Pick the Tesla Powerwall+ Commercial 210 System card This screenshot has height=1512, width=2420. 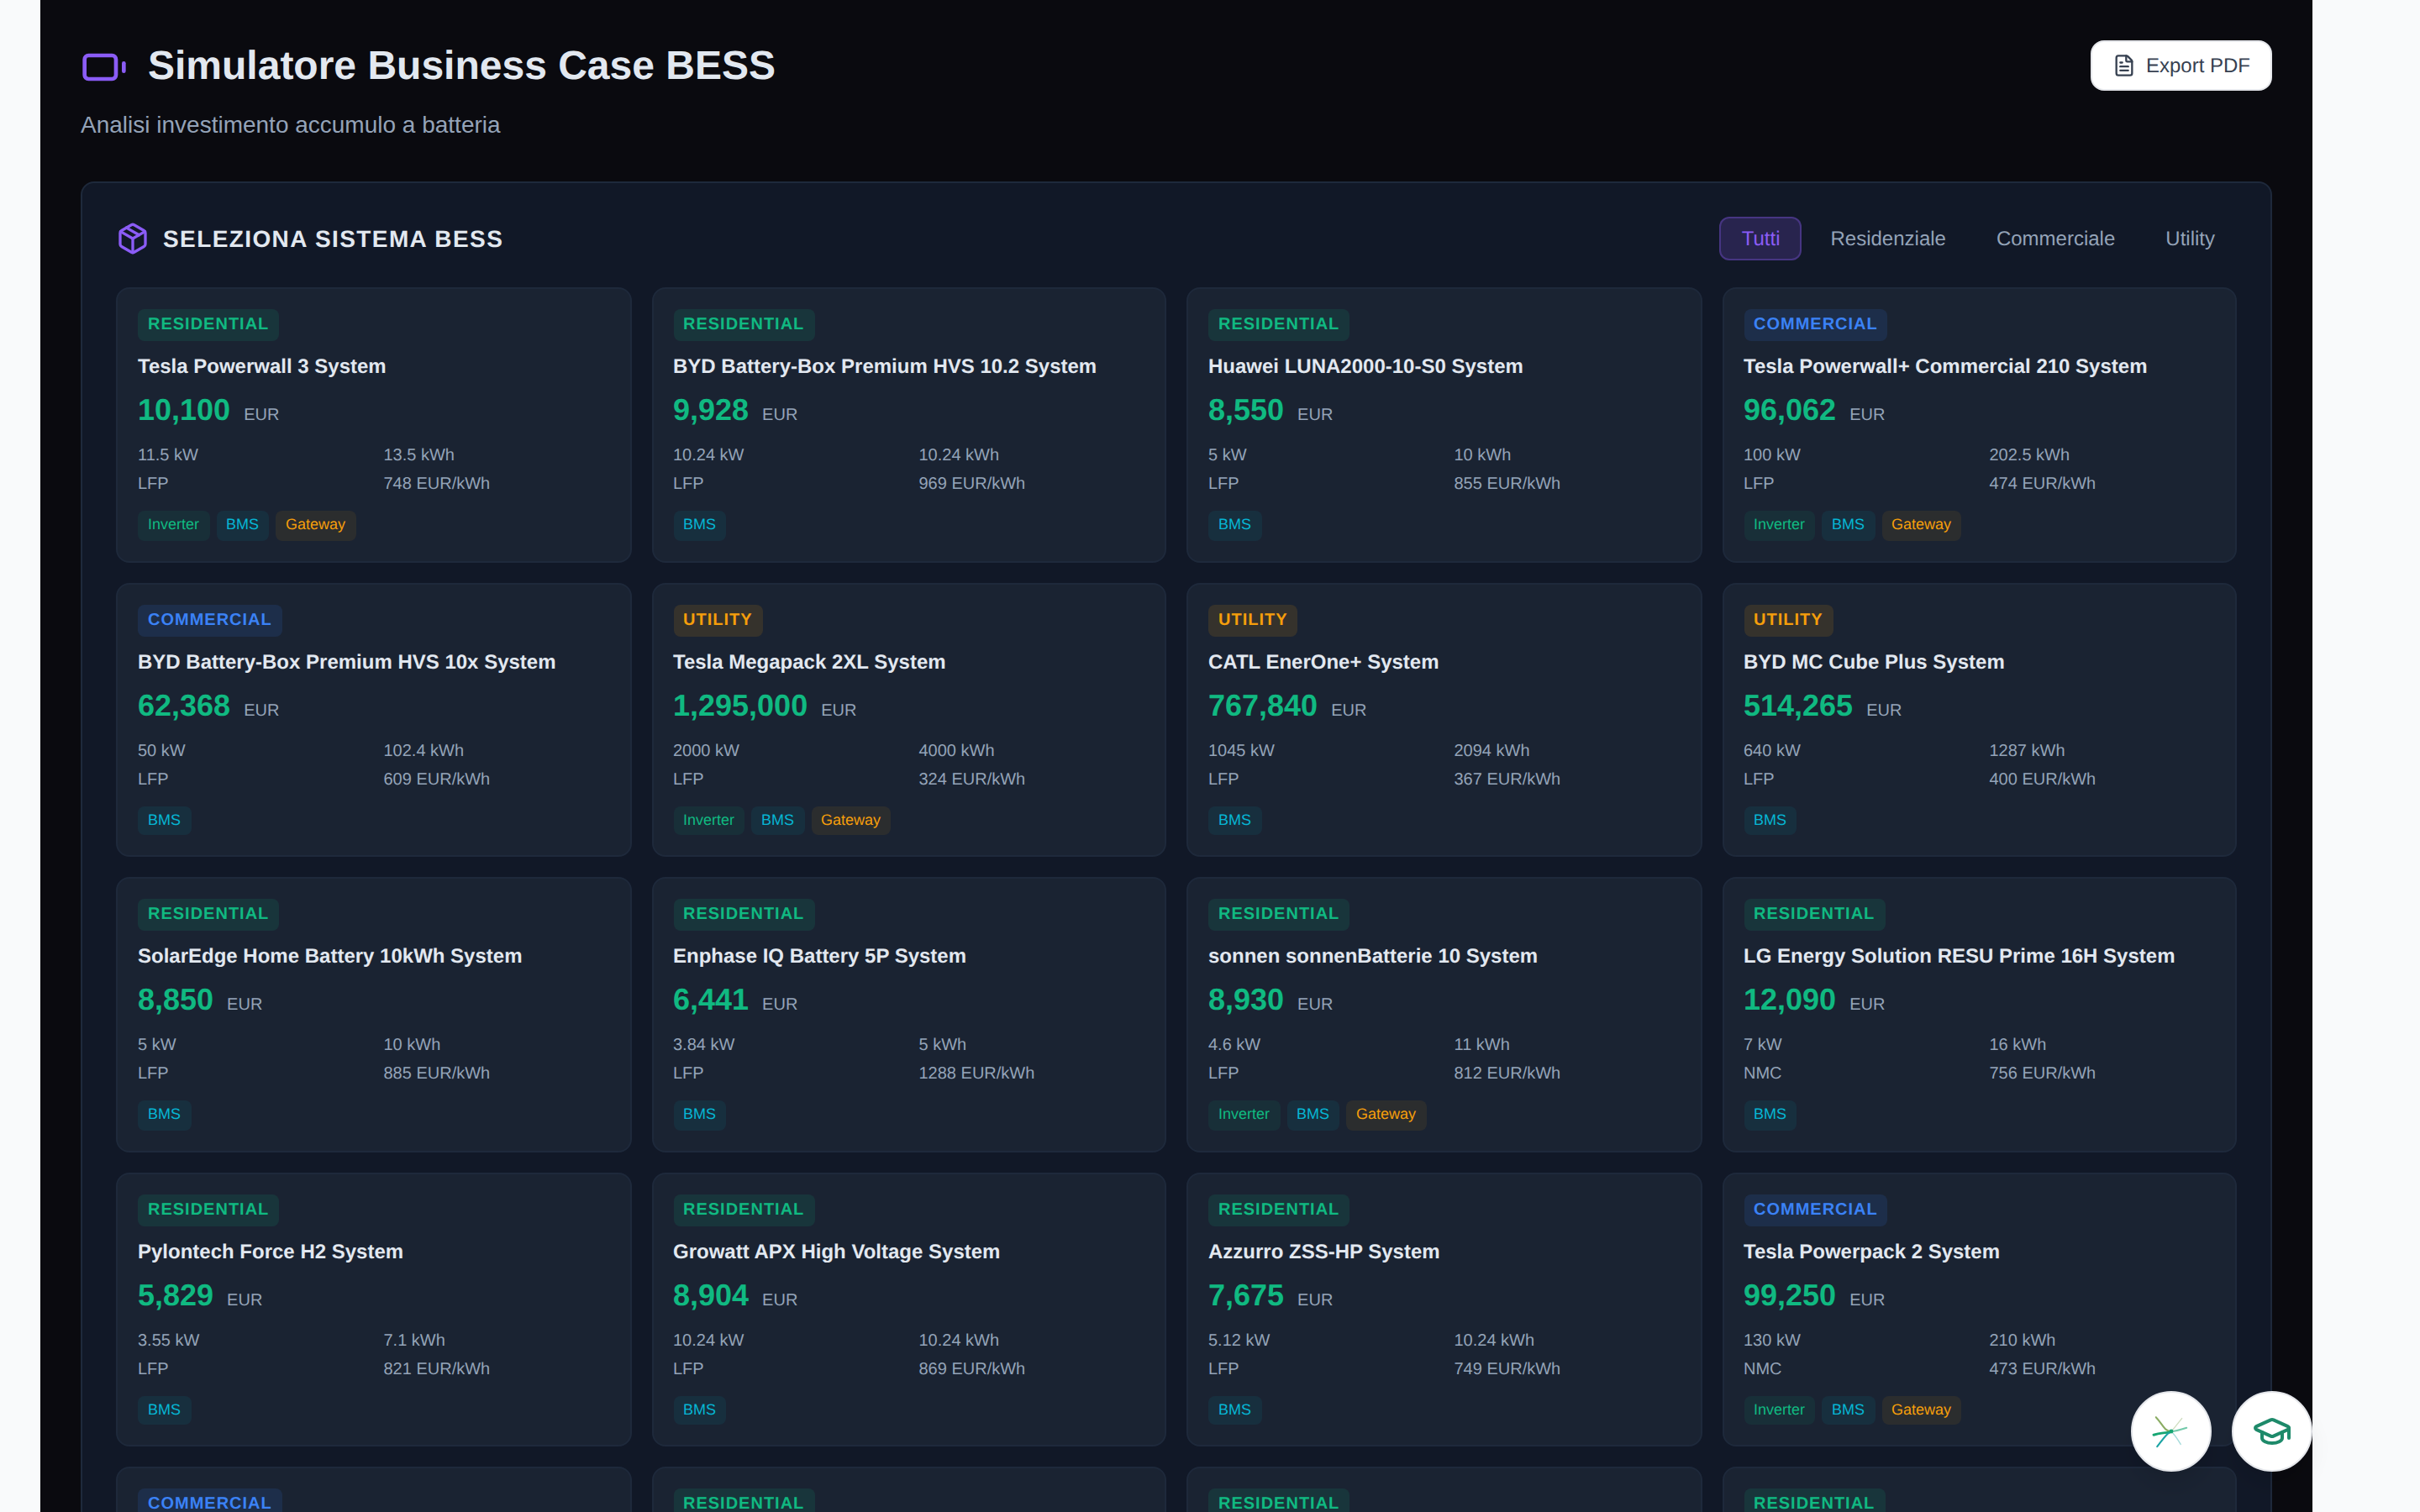pos(1978,425)
